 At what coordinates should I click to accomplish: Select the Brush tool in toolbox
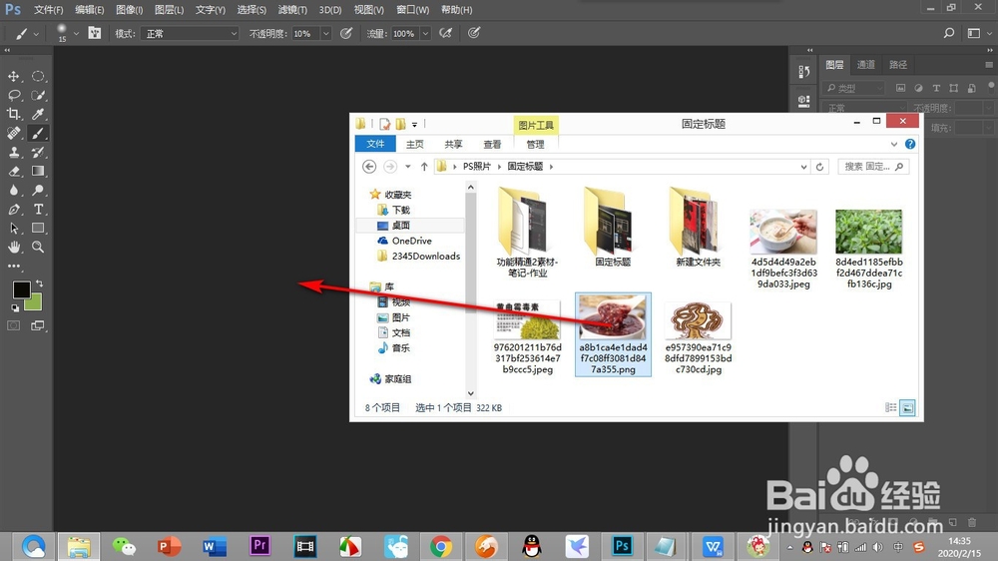(38, 133)
